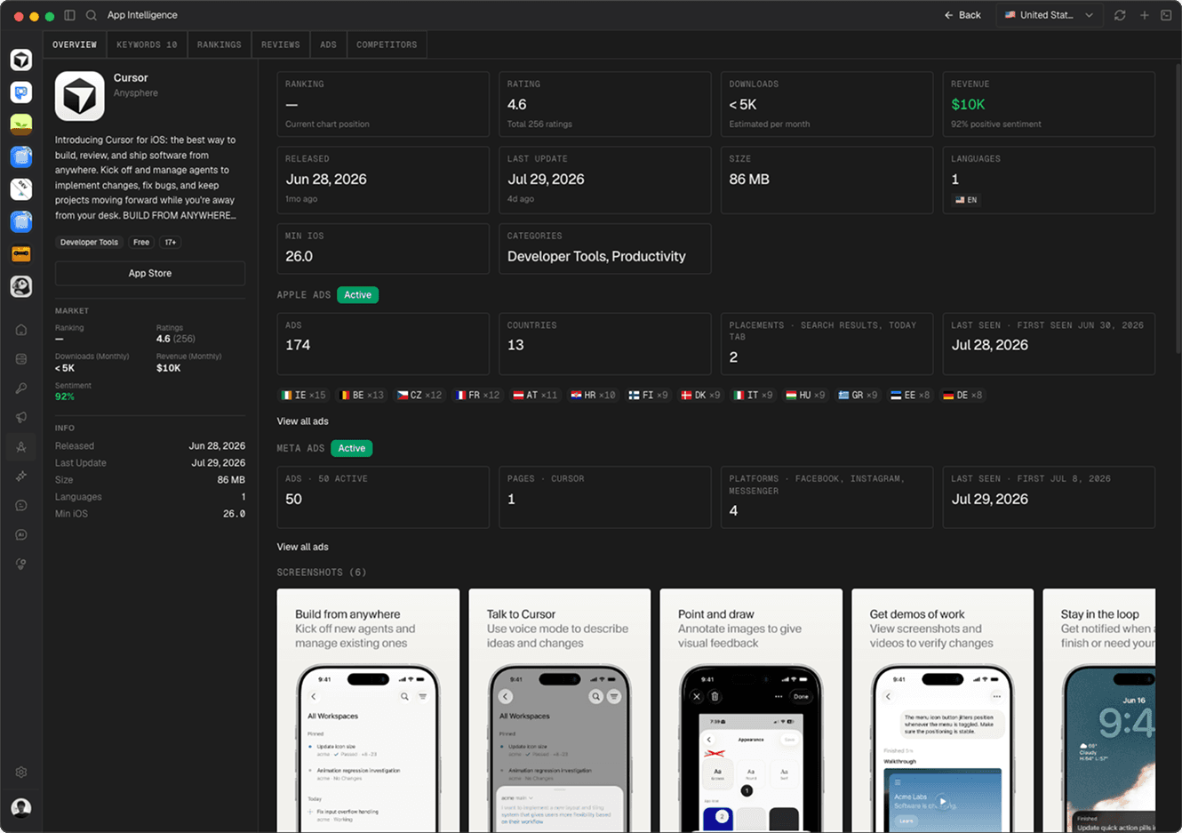Viewport: 1182px width, 833px height.
Task: Go Back using the top arrow button
Action: point(962,15)
